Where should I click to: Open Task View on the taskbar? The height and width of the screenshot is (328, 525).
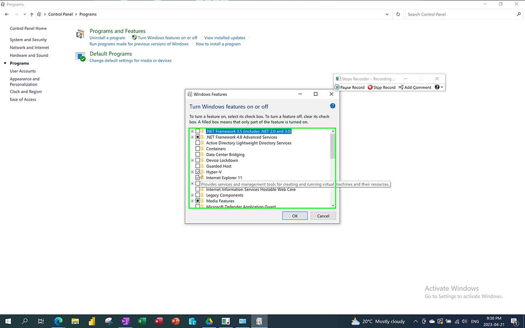pyautogui.click(x=41, y=322)
